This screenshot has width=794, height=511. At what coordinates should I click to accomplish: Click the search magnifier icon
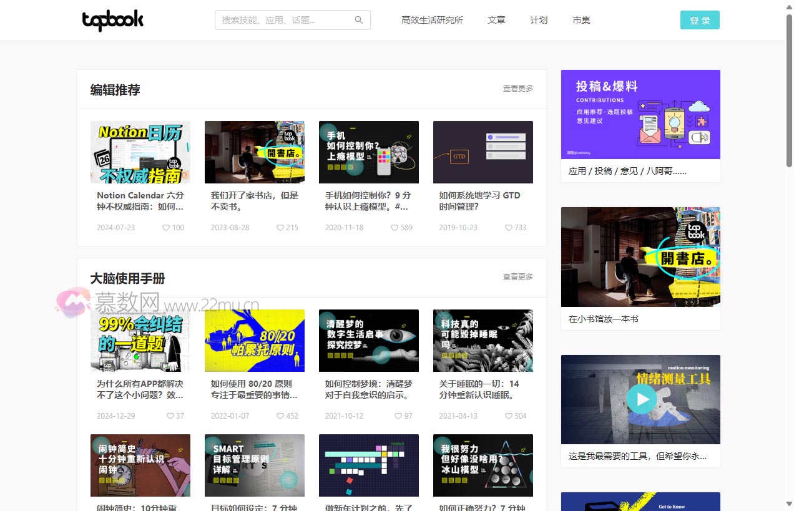(358, 19)
